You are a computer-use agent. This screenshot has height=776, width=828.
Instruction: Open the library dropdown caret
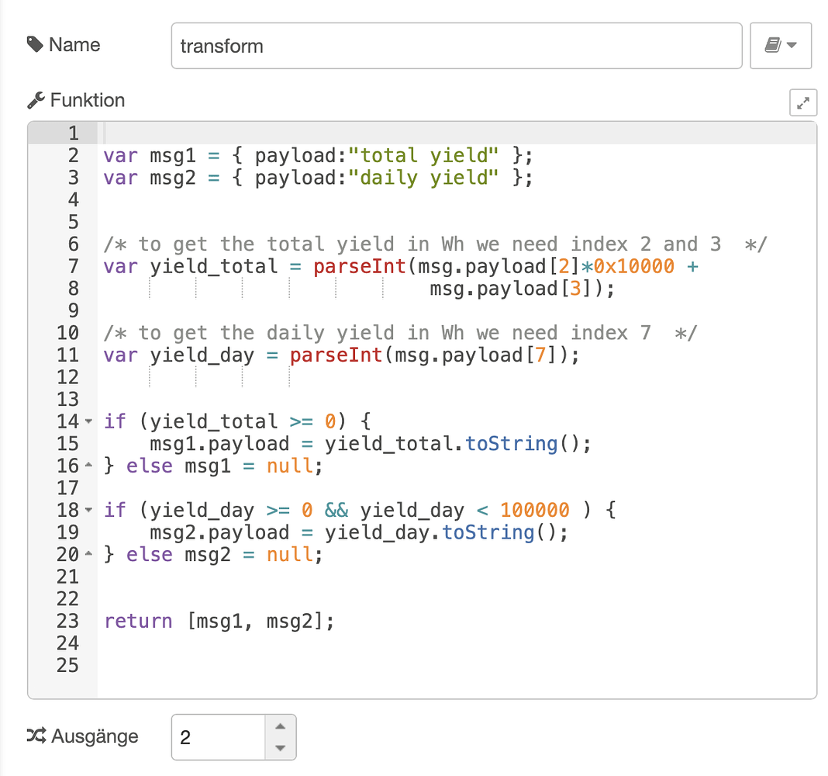point(792,46)
